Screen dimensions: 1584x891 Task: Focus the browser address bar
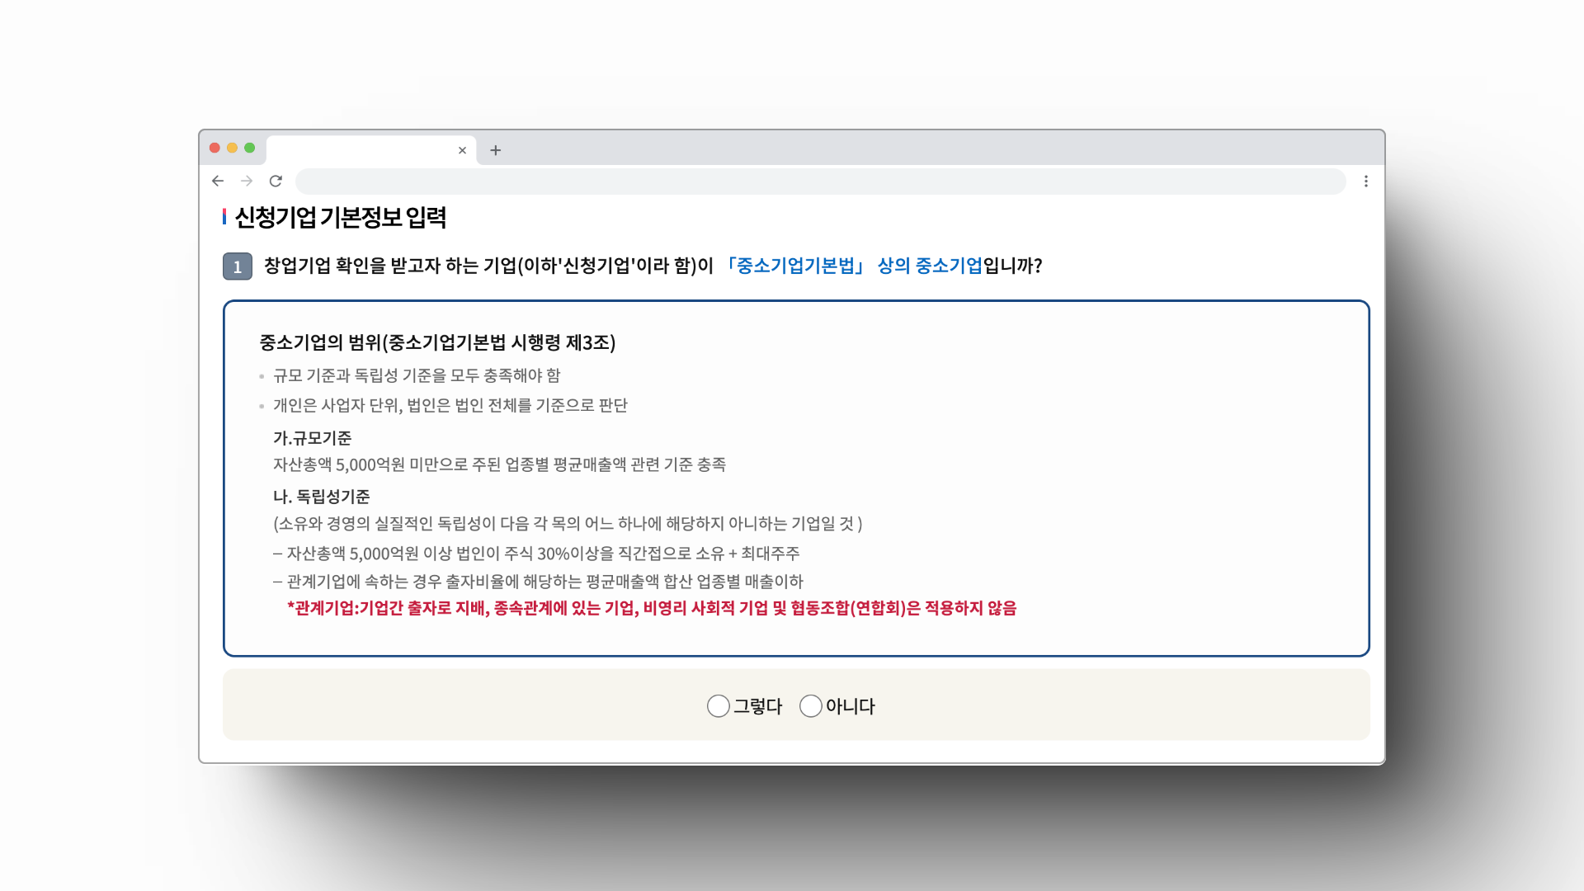820,181
